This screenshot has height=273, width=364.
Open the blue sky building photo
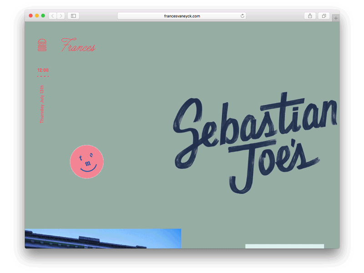point(103,238)
